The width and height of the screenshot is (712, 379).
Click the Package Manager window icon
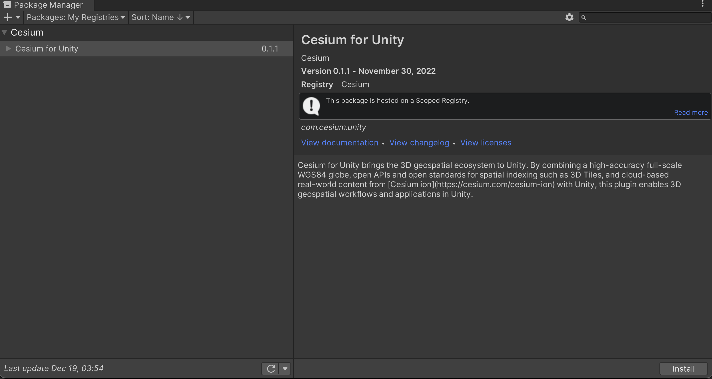7,5
